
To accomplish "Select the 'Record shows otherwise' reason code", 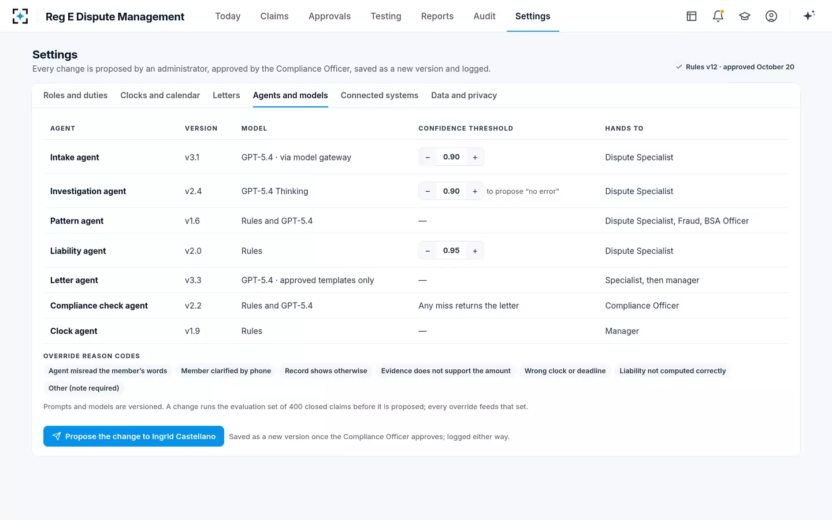I will click(326, 371).
